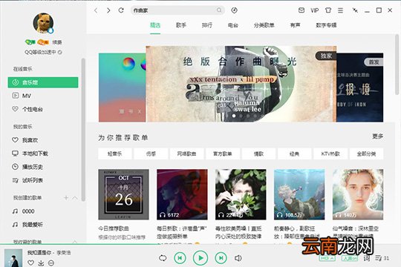Click the search input field
401x267 pixels.
click(177, 10)
